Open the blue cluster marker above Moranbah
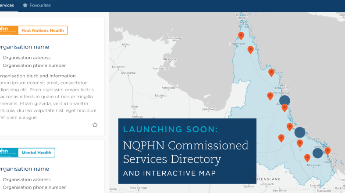The height and width of the screenshot is (193, 345). coord(317,153)
